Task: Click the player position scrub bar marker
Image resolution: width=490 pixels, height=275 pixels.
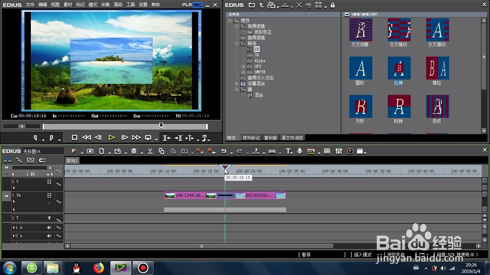Action: 161,125
